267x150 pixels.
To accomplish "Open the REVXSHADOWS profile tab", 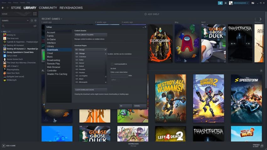I will [71, 8].
